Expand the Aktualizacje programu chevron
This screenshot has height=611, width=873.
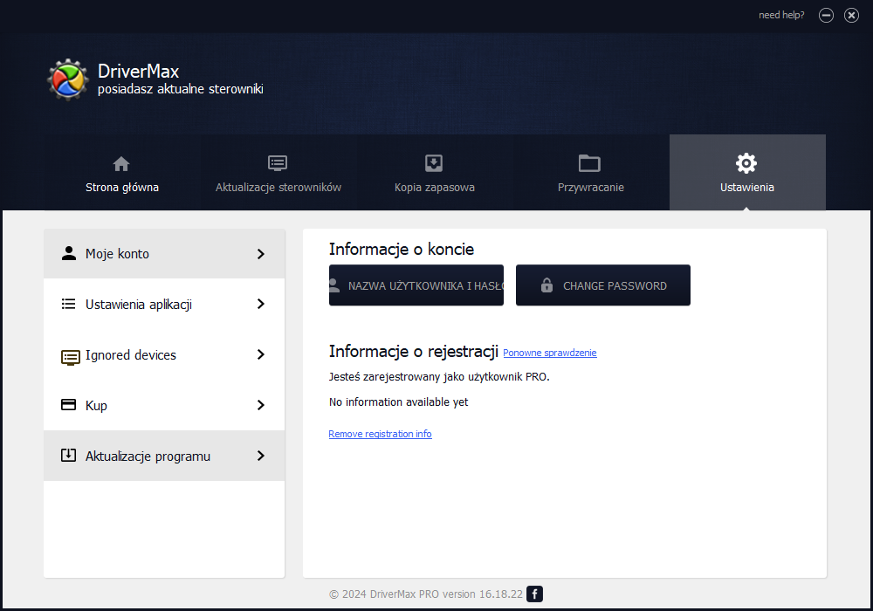pyautogui.click(x=260, y=456)
